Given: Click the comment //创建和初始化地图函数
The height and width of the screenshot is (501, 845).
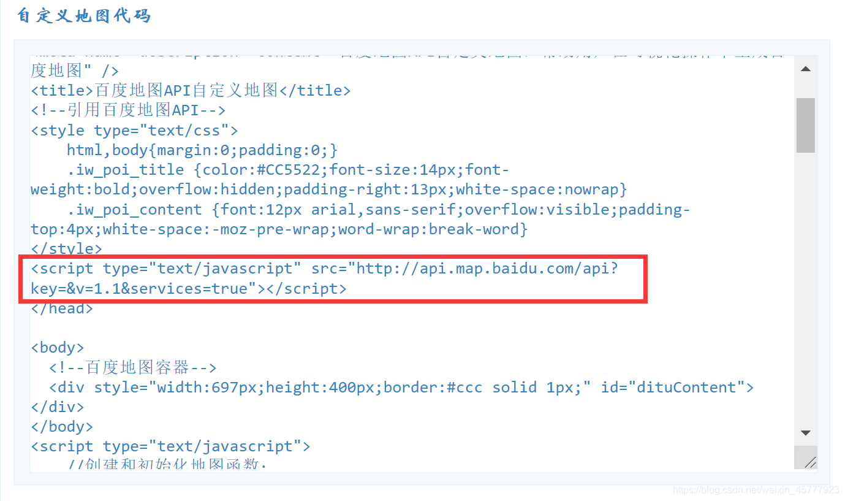Looking at the screenshot, I should tap(167, 465).
